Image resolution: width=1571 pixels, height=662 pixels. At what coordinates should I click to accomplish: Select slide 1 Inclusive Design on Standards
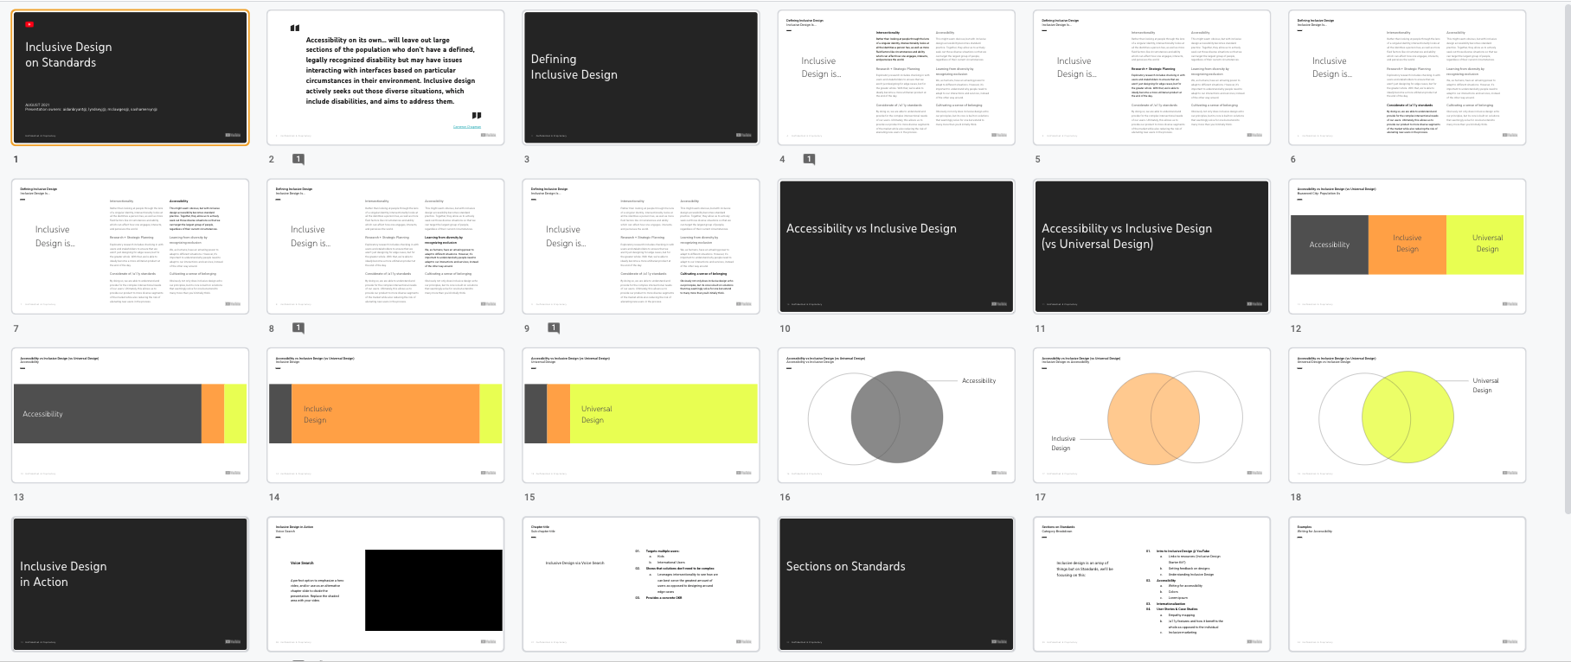click(130, 78)
